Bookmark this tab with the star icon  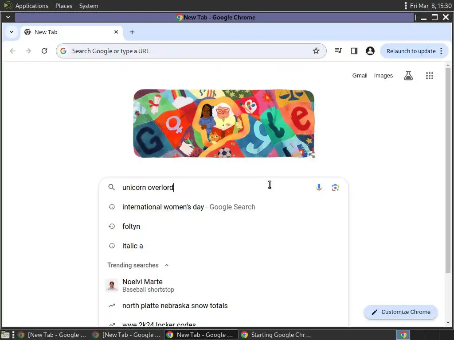point(316,51)
